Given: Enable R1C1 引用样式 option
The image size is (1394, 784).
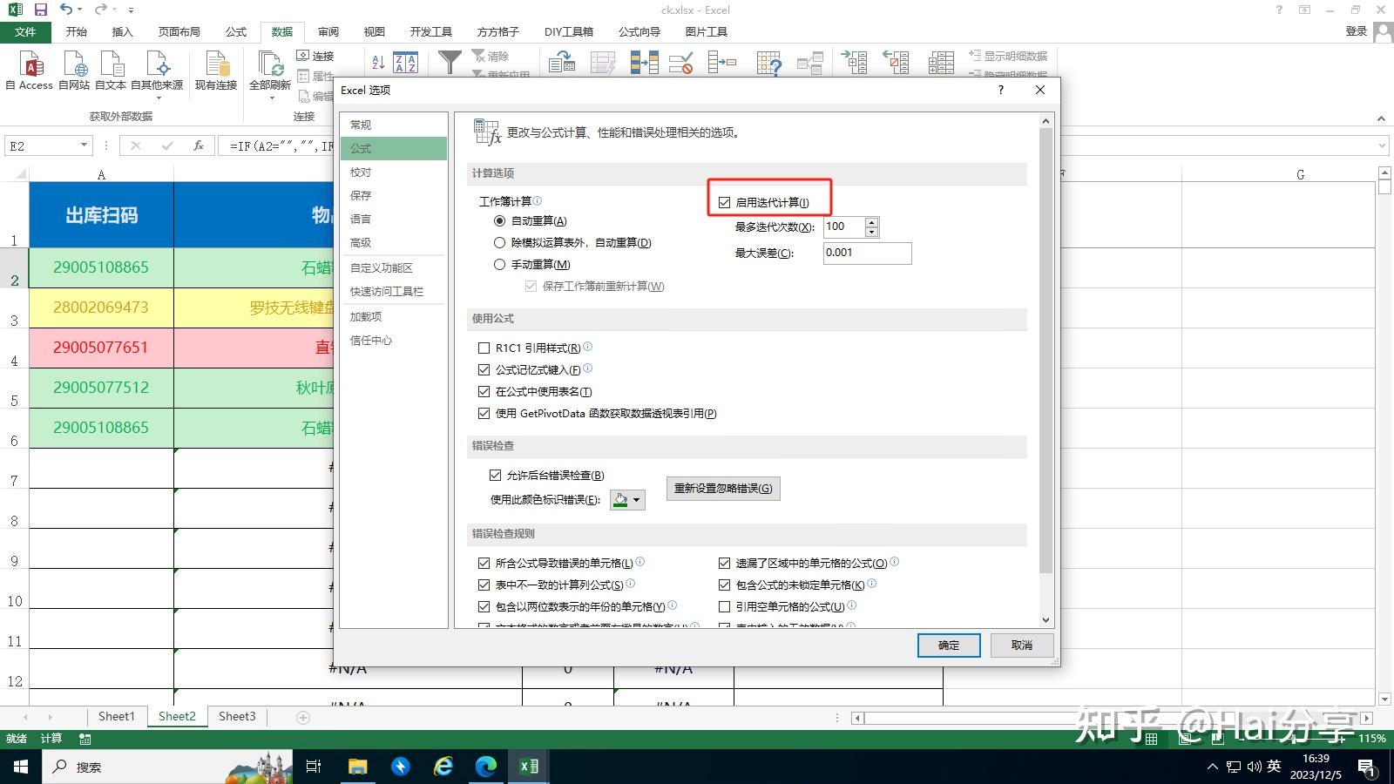Looking at the screenshot, I should click(x=484, y=348).
